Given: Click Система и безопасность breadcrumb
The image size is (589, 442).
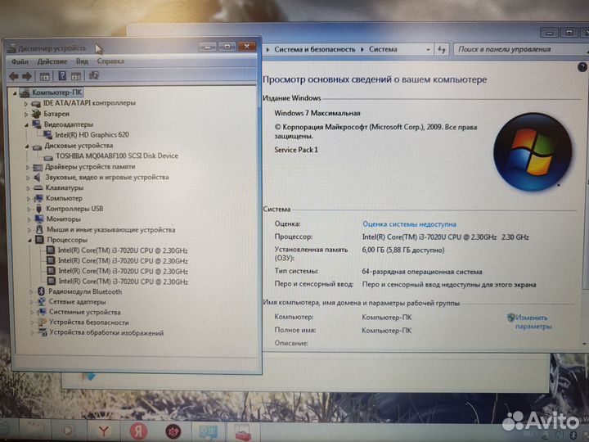Looking at the screenshot, I should point(314,49).
